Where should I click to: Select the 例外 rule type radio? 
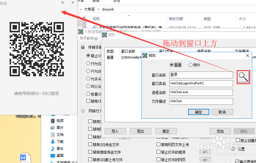190,65
